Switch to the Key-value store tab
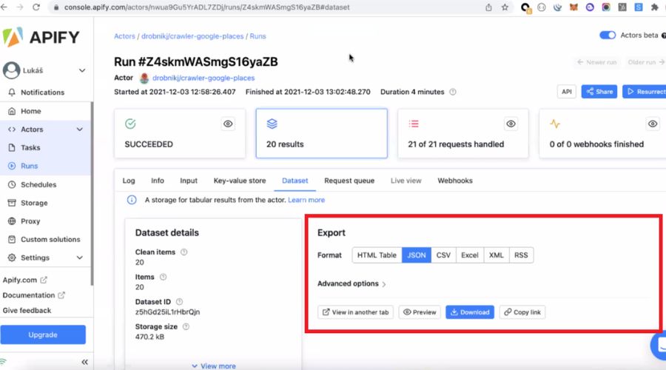This screenshot has height=370, width=666. 240,181
